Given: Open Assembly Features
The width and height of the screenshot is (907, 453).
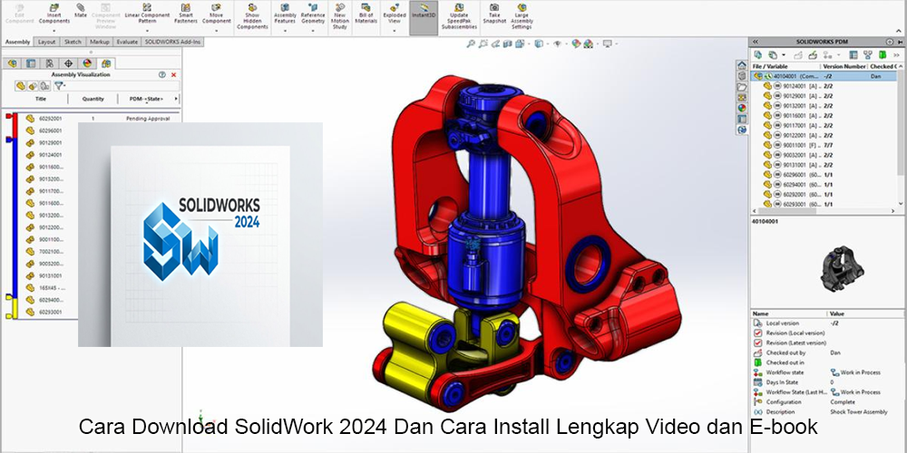Looking at the screenshot, I should [x=285, y=14].
